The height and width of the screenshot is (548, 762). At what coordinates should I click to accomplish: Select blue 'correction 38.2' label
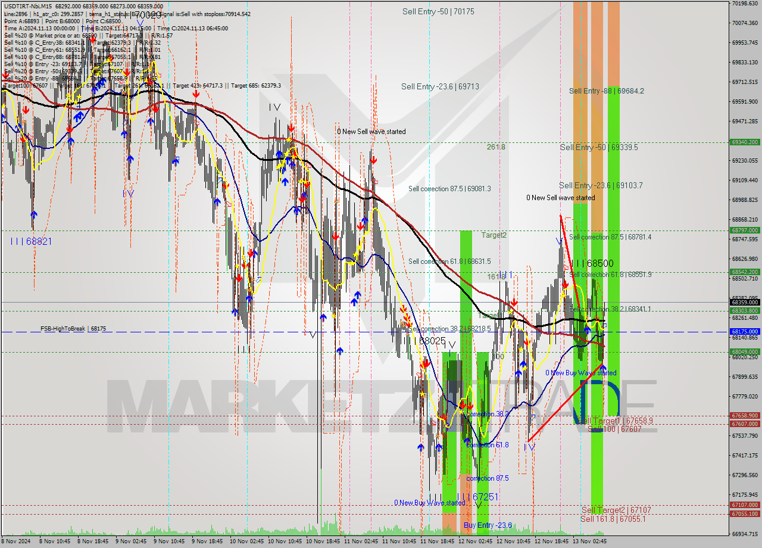(487, 414)
